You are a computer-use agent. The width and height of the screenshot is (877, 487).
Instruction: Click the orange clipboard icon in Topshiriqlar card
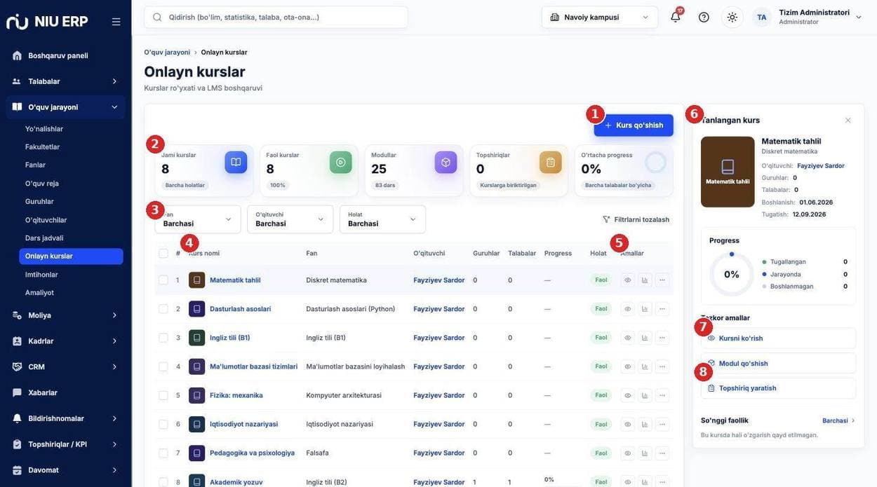(551, 163)
